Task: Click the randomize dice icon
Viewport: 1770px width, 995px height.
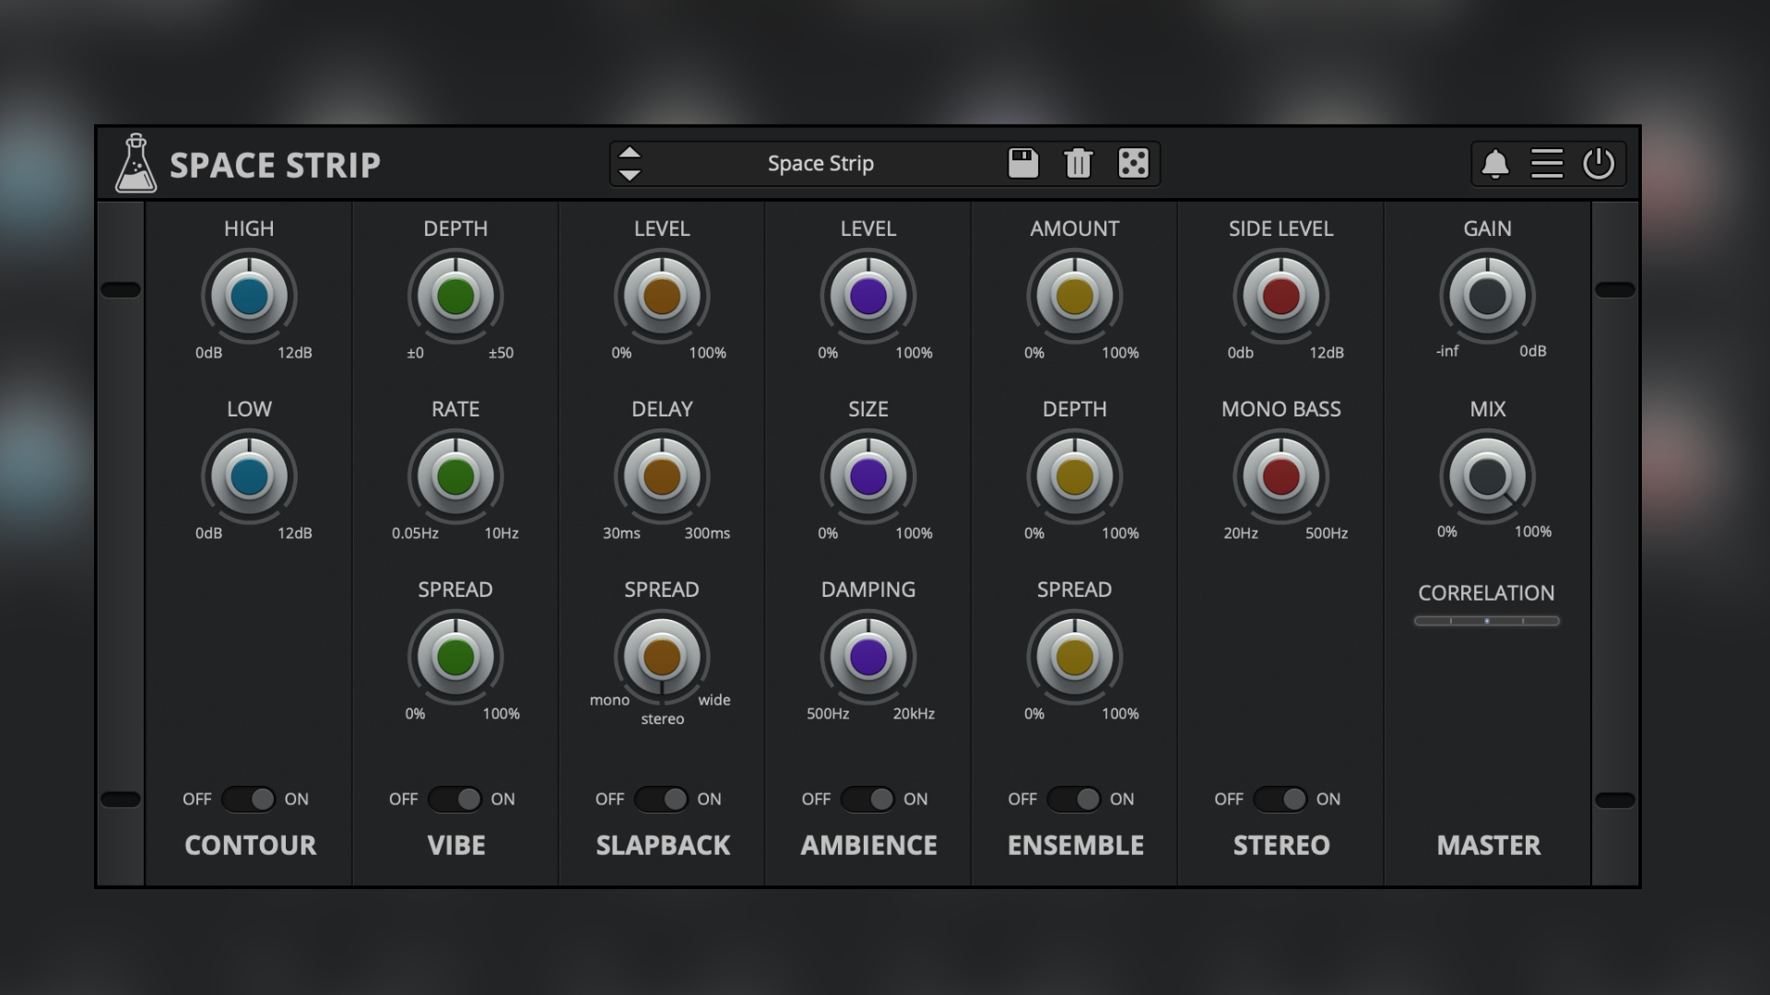Action: click(x=1133, y=163)
